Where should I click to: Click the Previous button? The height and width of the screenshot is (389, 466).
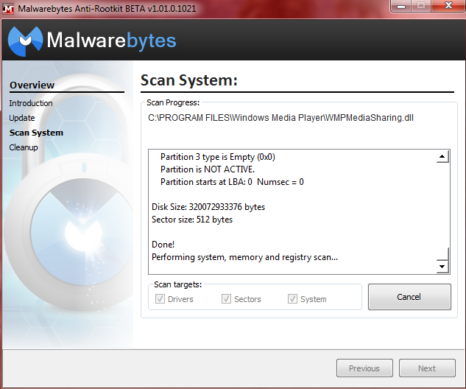(x=364, y=368)
